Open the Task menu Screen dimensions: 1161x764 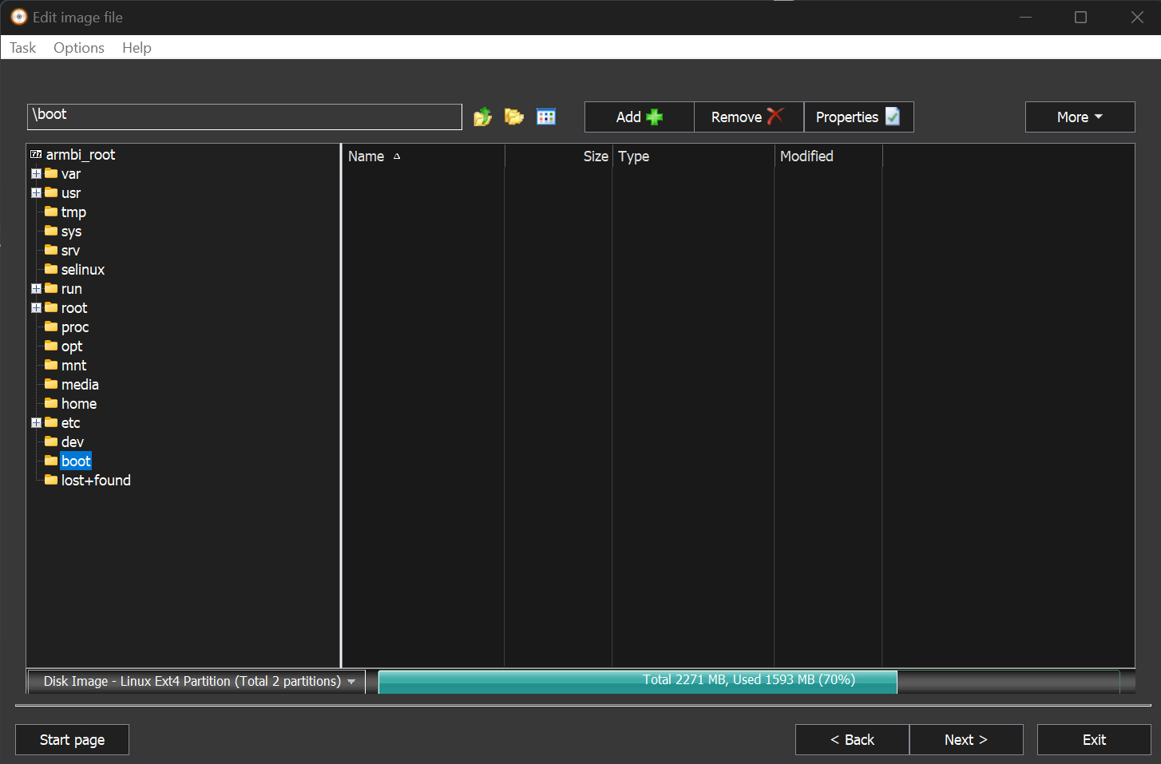pos(23,48)
